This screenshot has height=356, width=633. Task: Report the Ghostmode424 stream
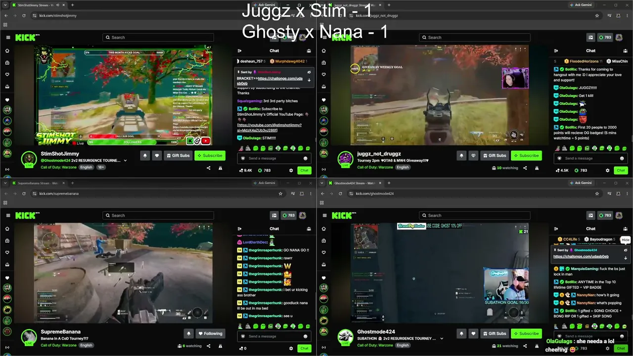click(x=537, y=346)
